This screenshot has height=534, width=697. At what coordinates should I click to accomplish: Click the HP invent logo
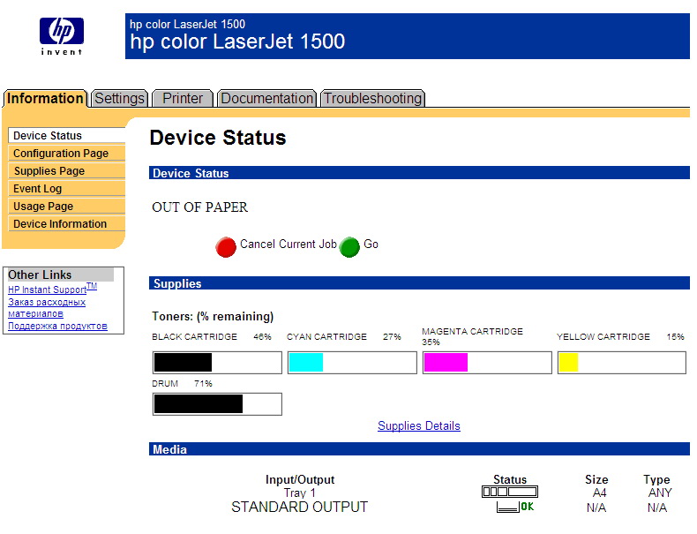point(62,36)
